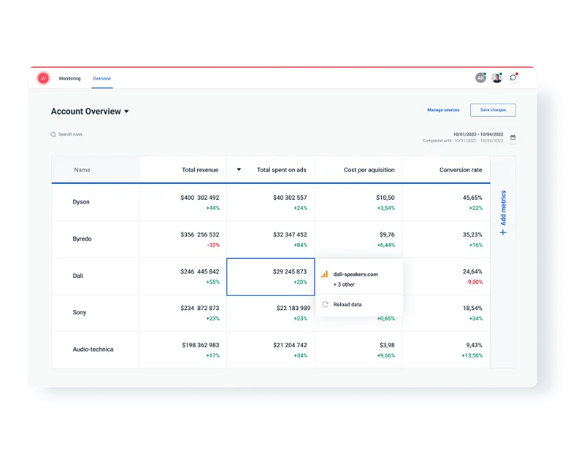The height and width of the screenshot is (453, 568).
Task: Expand the Account Overview dropdown arrow
Action: [126, 111]
